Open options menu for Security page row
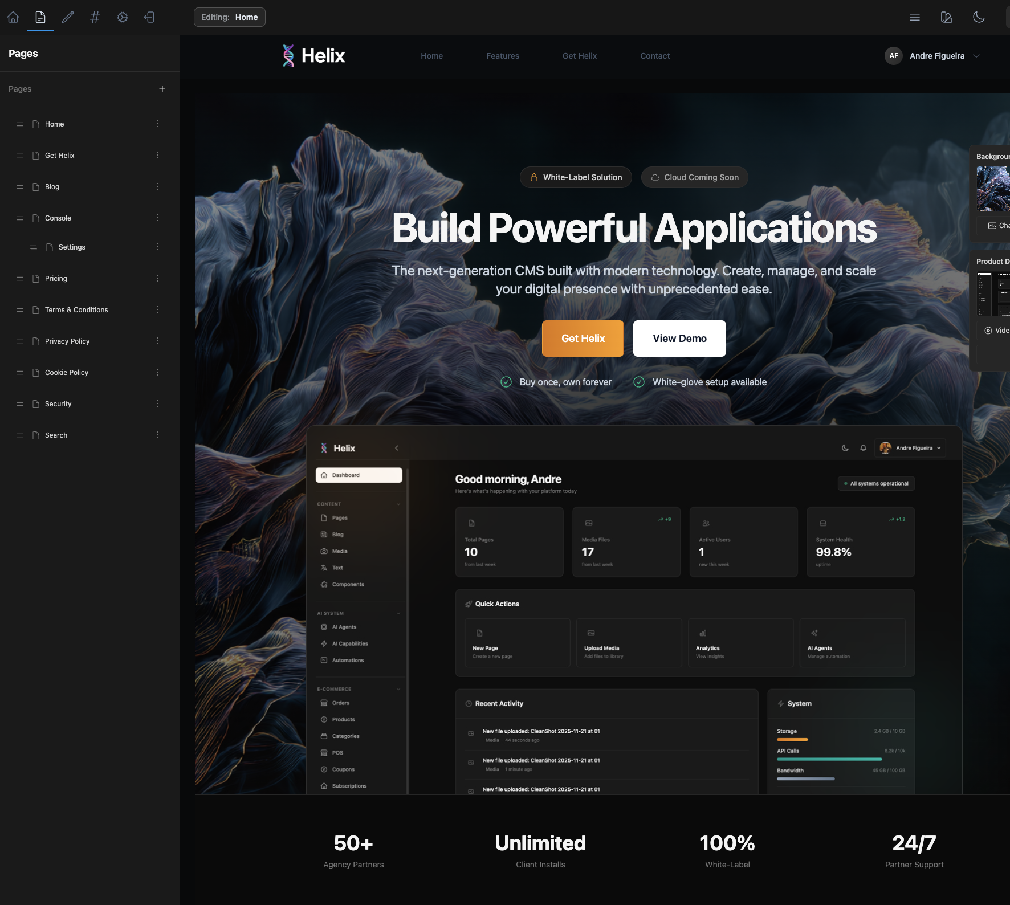Screen dimensions: 1010x905 click(157, 403)
